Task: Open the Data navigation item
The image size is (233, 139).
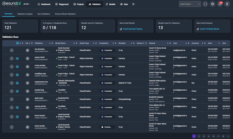Action: pos(124,4)
